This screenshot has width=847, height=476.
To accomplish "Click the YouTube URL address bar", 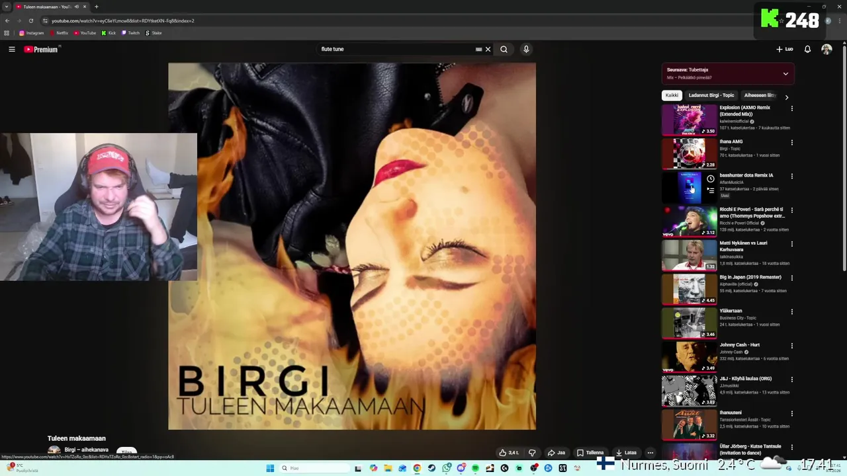I will tap(123, 20).
